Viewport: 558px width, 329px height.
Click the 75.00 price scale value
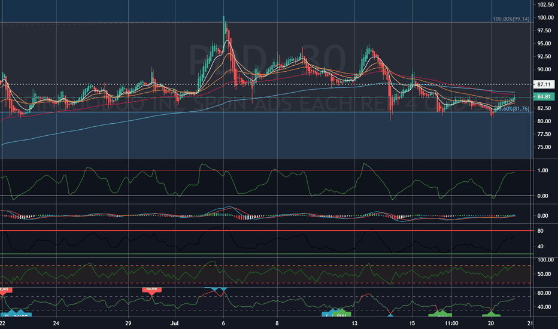(544, 147)
